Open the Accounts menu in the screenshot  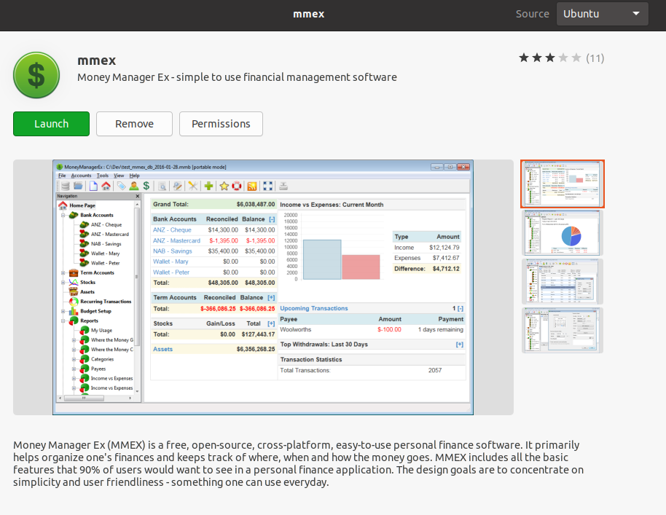[x=81, y=176]
